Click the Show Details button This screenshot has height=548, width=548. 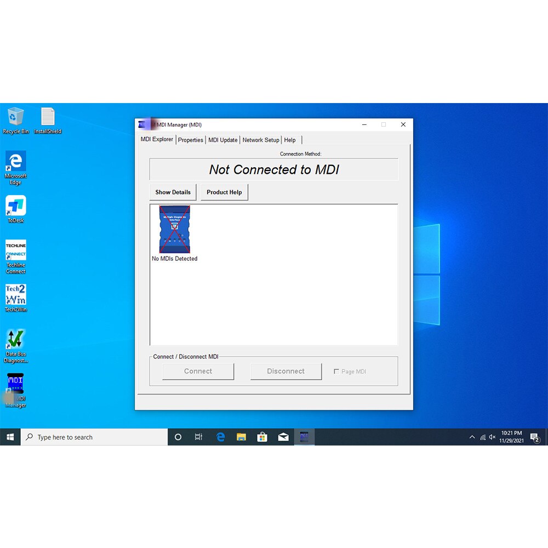point(173,192)
